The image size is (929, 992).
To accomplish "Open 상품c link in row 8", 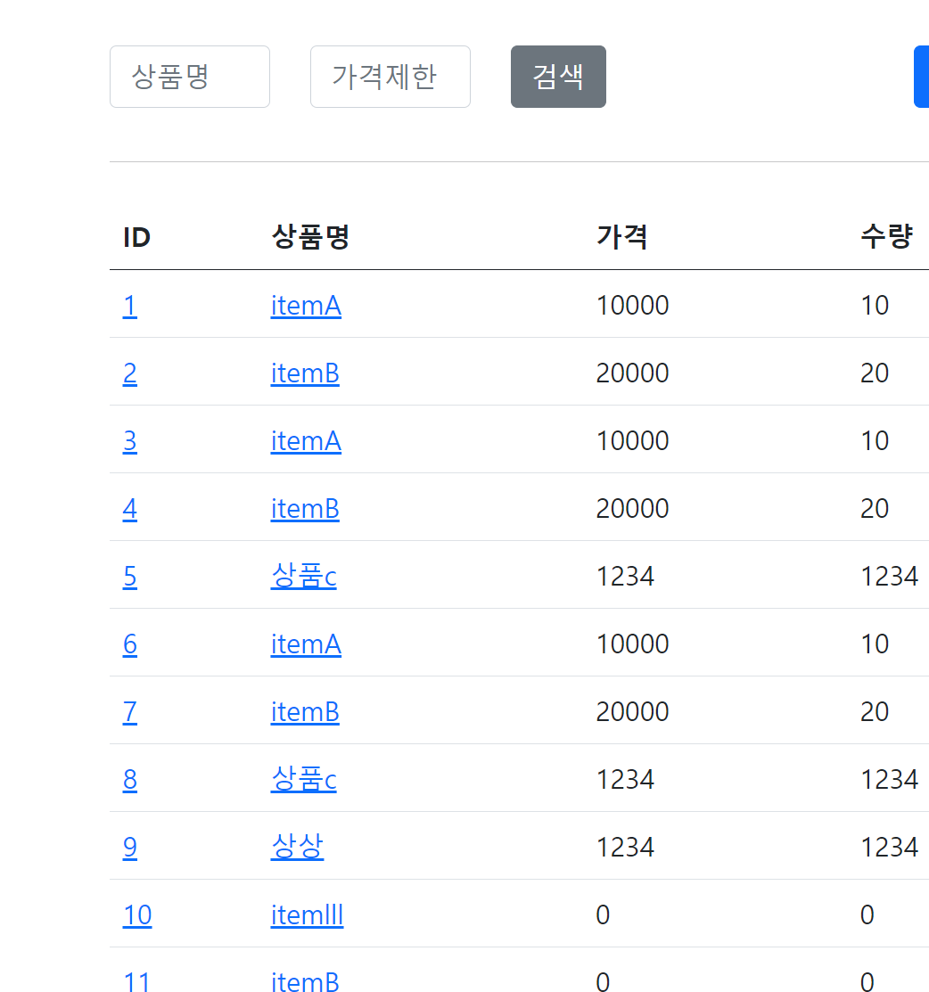I will click(x=304, y=779).
